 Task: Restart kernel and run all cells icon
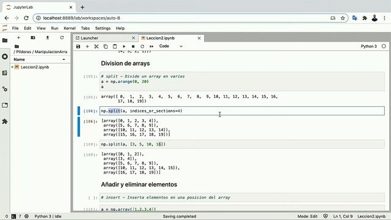coord(152,46)
